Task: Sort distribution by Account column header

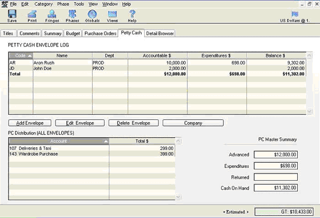Action: (59, 141)
